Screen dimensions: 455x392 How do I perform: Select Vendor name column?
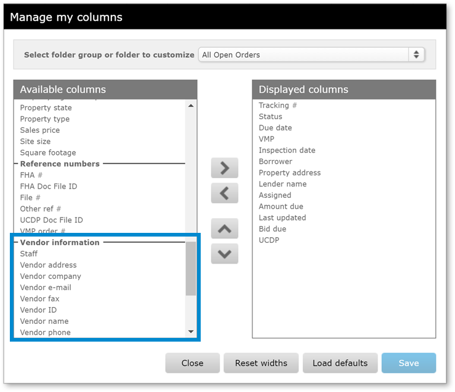(44, 321)
